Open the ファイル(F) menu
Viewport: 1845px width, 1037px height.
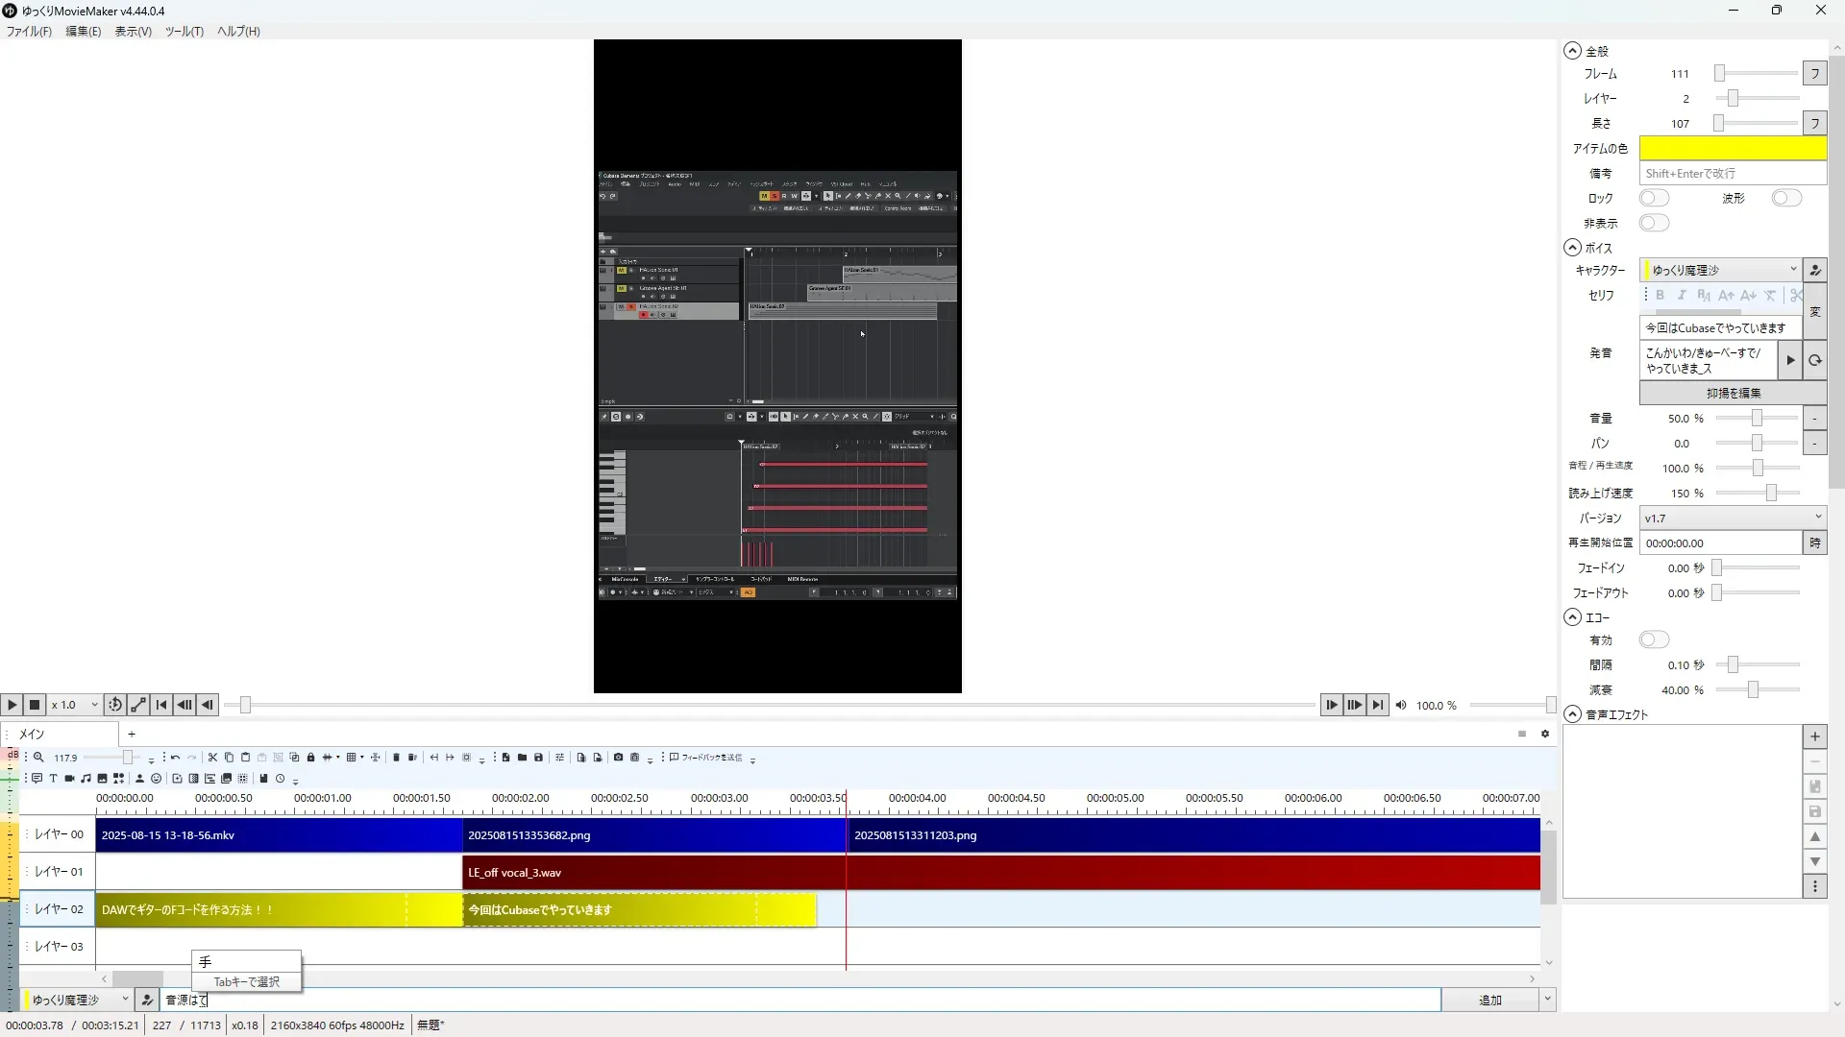(x=29, y=31)
